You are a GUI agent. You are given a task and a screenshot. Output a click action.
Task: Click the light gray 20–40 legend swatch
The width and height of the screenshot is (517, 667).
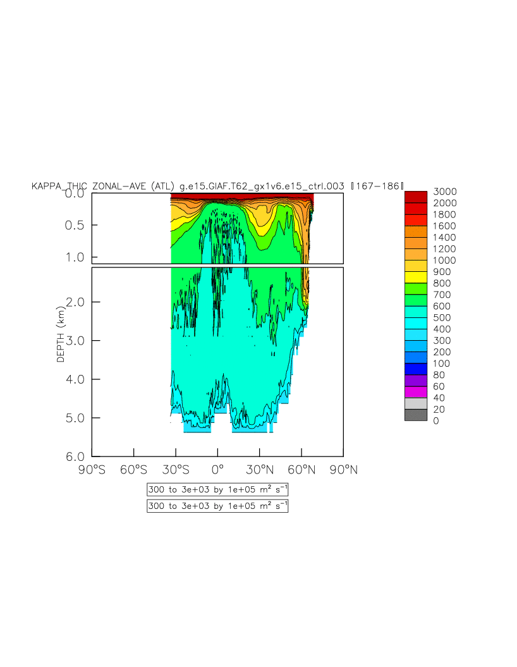click(416, 403)
